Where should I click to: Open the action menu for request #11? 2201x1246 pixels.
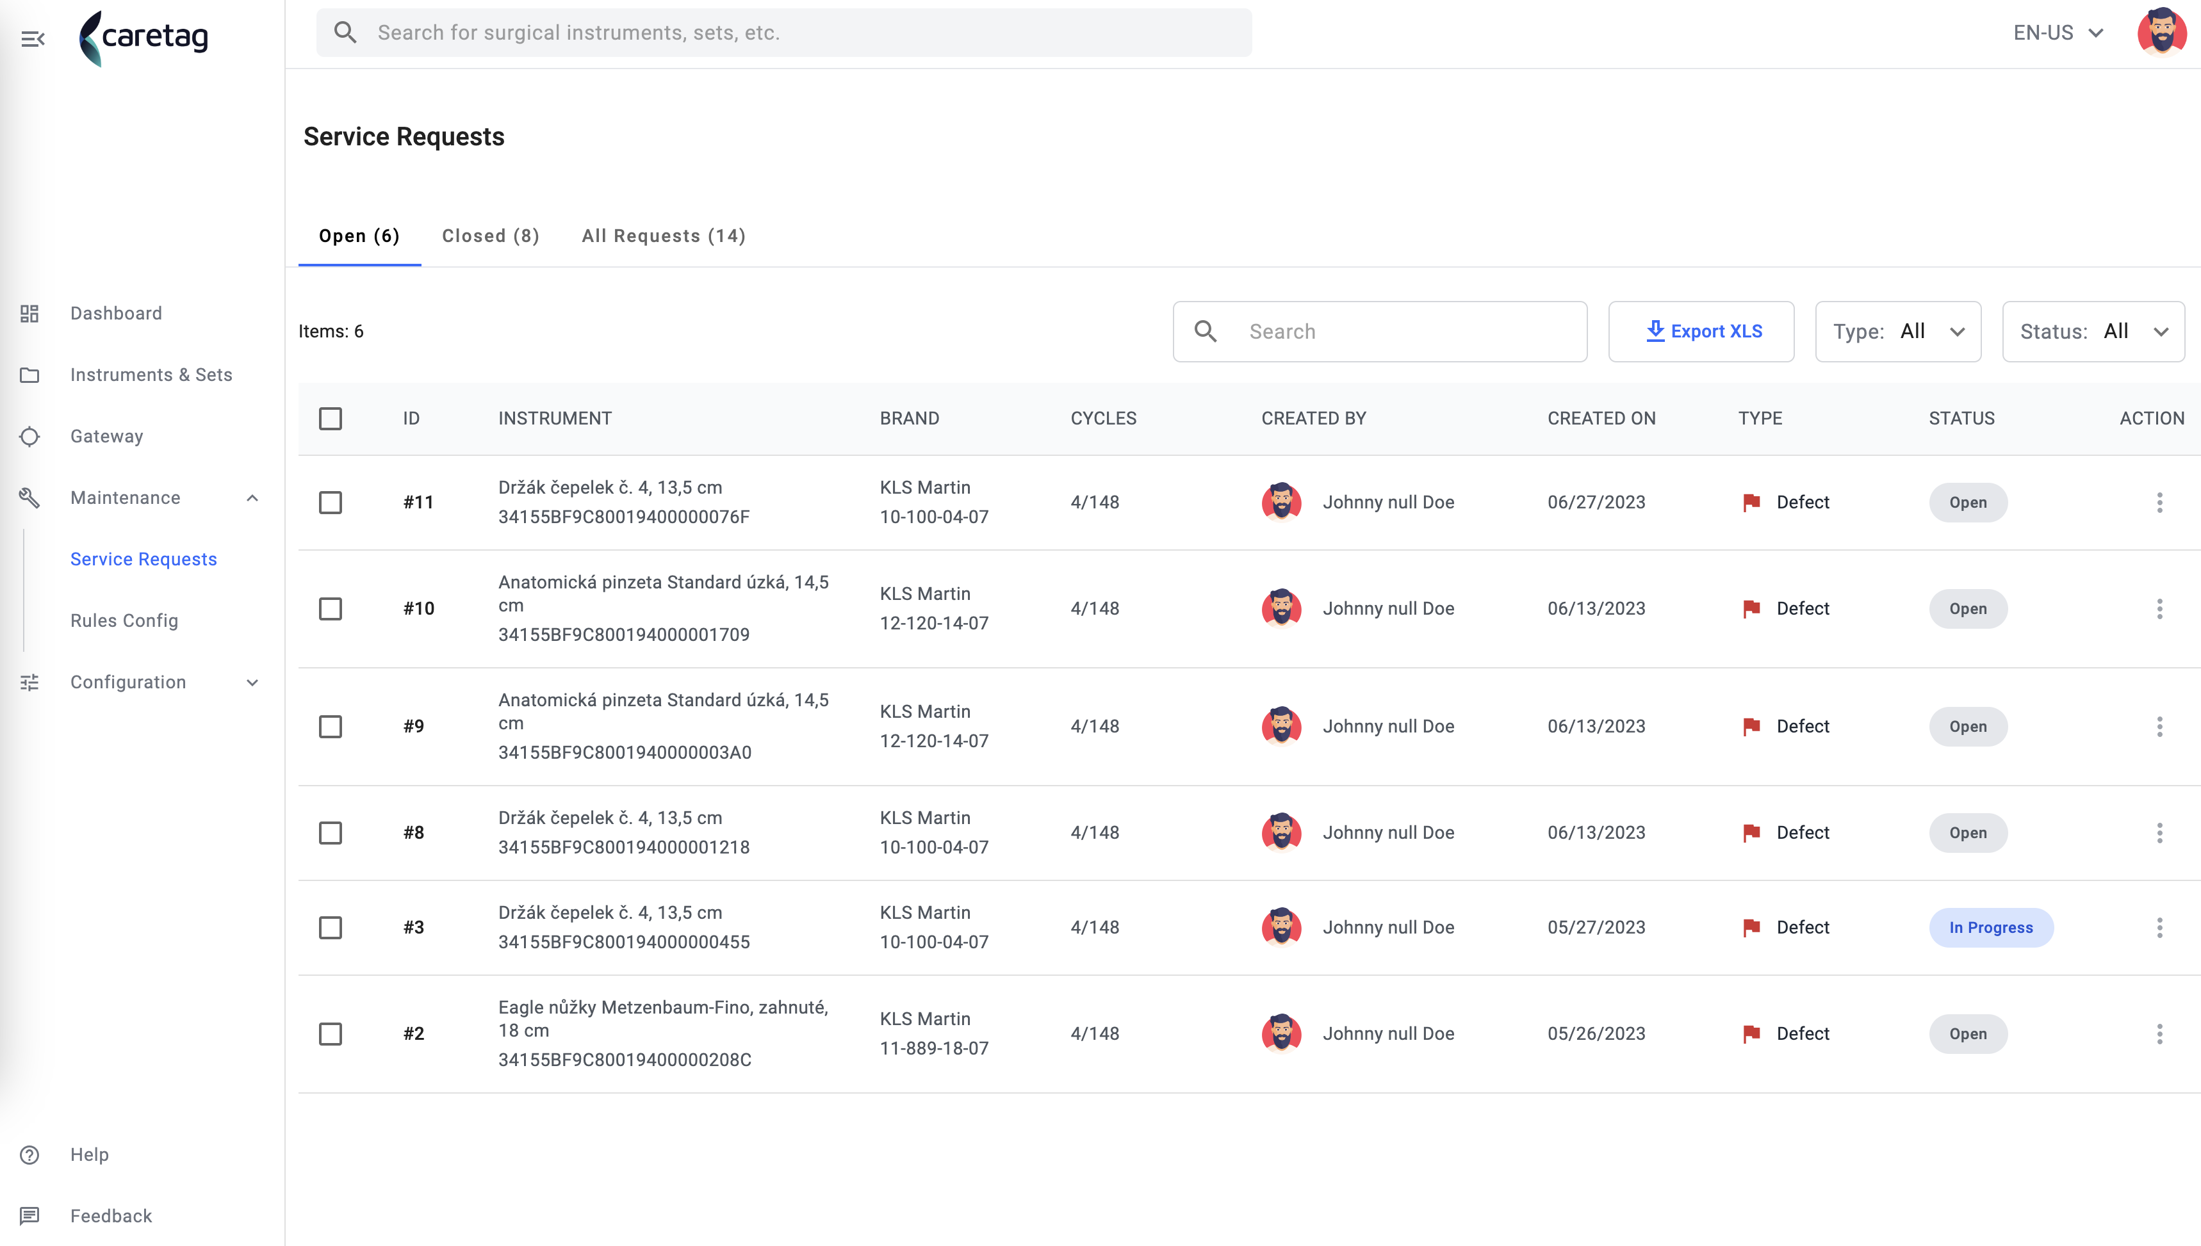coord(2160,503)
